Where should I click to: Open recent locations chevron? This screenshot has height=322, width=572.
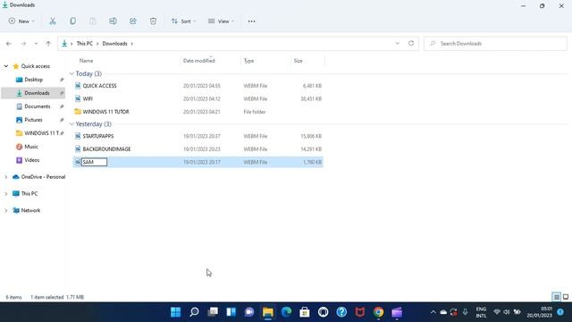pyautogui.click(x=36, y=44)
